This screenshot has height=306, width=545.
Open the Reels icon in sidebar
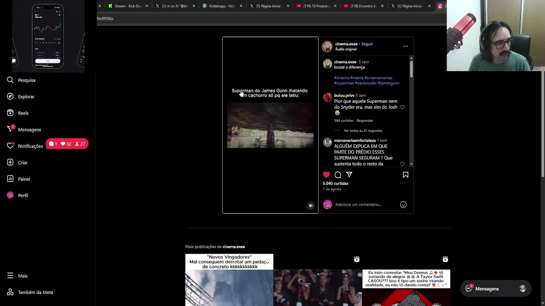[x=10, y=113]
